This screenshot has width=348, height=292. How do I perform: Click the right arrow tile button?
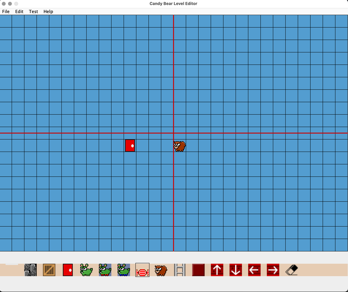pyautogui.click(x=273, y=270)
